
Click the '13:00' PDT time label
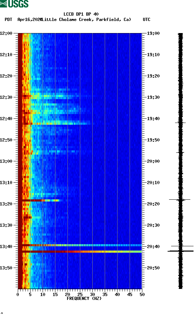[x=6, y=161]
